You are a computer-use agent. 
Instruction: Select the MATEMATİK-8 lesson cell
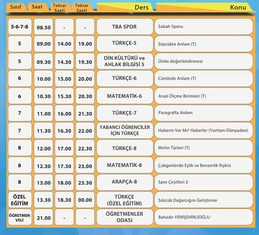(x=125, y=165)
